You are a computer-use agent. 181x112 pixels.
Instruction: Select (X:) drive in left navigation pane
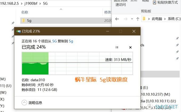(2, 99)
